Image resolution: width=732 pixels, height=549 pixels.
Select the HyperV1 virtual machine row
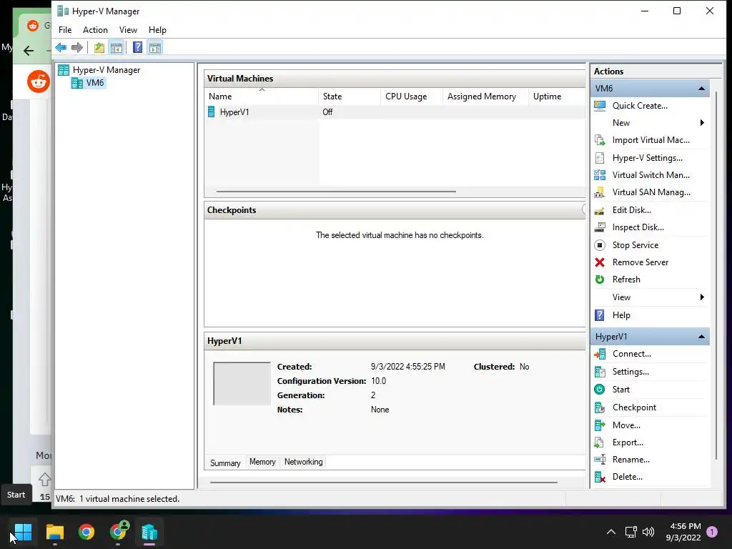tap(395, 112)
